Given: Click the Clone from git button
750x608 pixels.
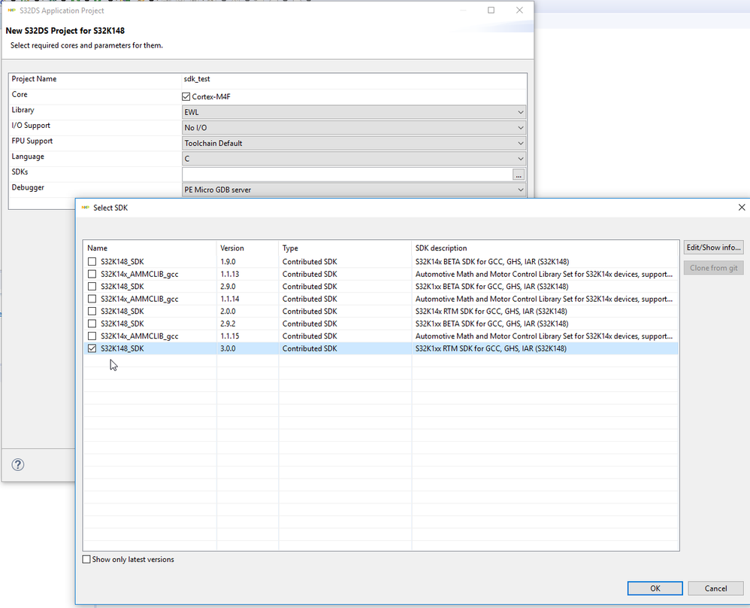Looking at the screenshot, I should pos(714,268).
